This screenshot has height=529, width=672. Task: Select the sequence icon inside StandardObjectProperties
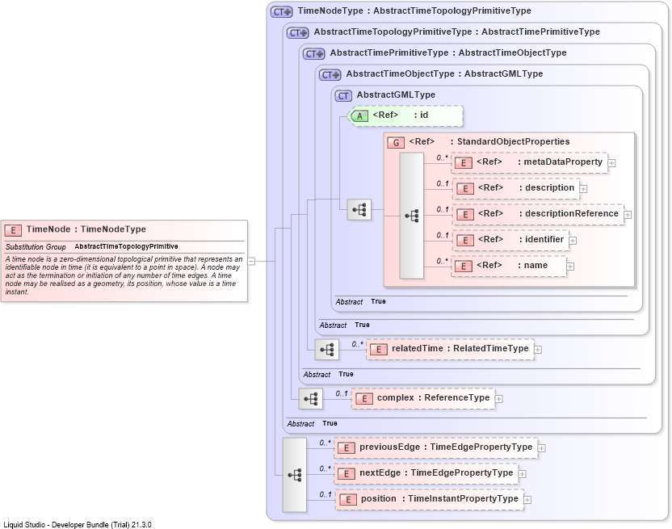(x=412, y=216)
